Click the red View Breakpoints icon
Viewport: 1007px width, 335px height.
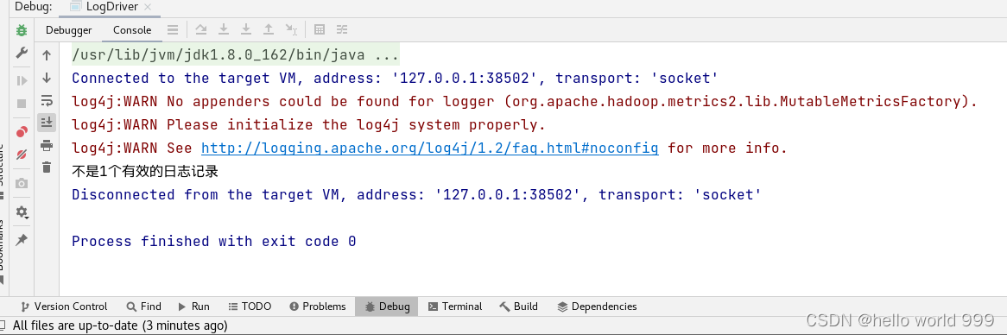22,131
